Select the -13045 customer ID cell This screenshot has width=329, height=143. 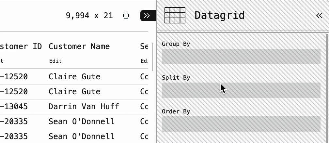[x=14, y=107]
